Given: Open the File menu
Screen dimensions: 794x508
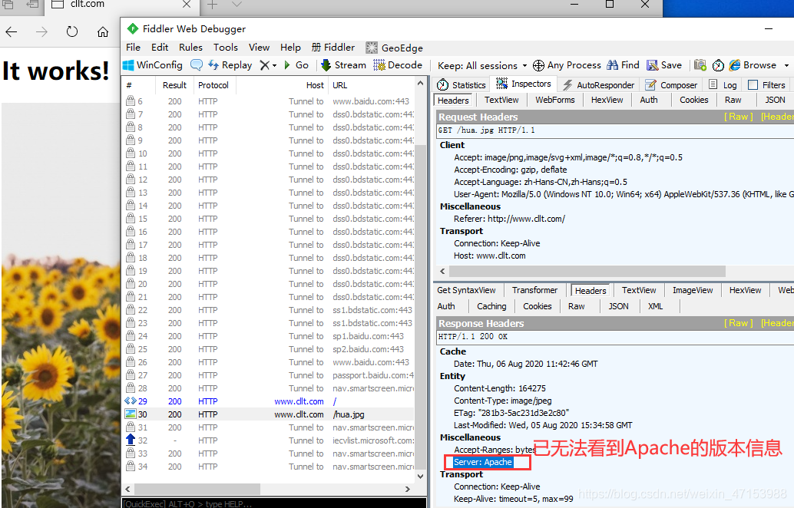Looking at the screenshot, I should 133,48.
